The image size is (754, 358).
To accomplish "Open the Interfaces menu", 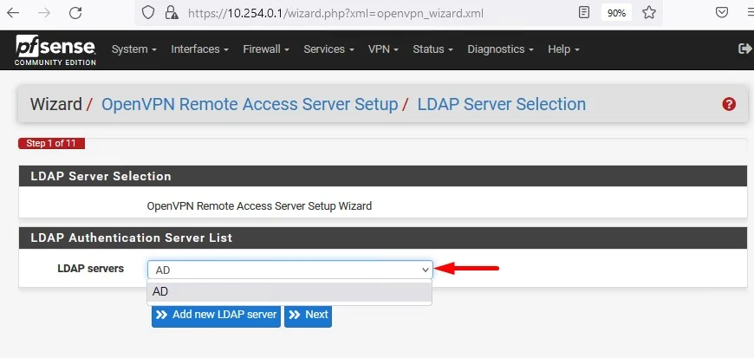I will click(x=199, y=49).
